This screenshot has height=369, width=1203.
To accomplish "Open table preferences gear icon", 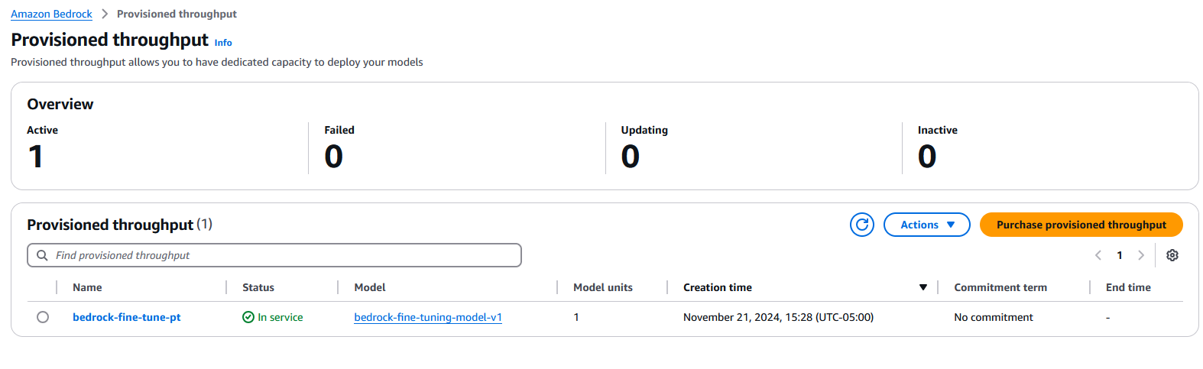I will [1172, 255].
